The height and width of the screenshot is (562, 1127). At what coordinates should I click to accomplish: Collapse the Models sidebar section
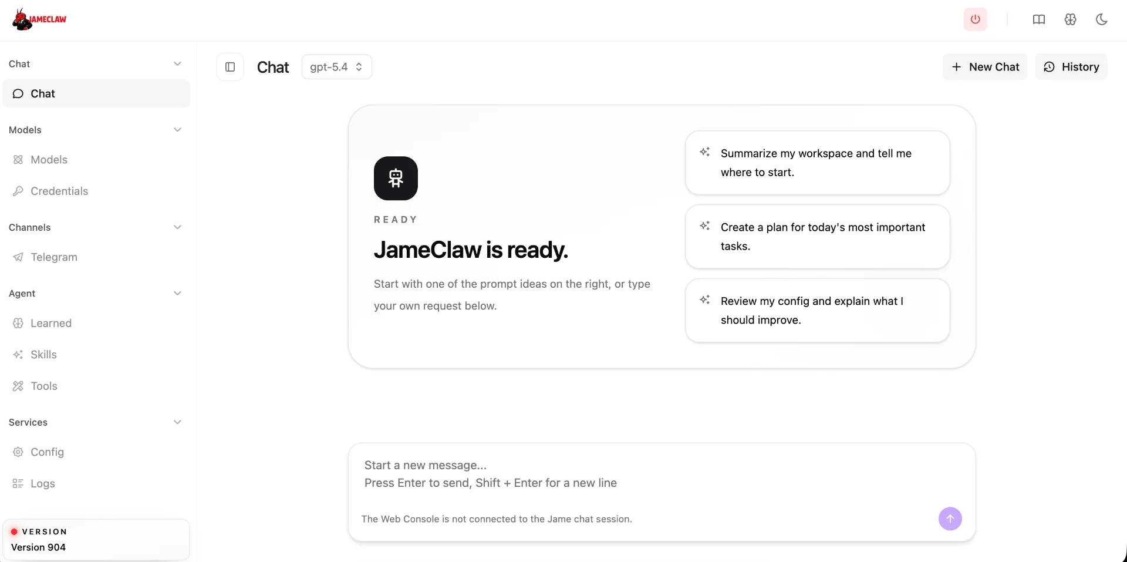[x=177, y=130]
